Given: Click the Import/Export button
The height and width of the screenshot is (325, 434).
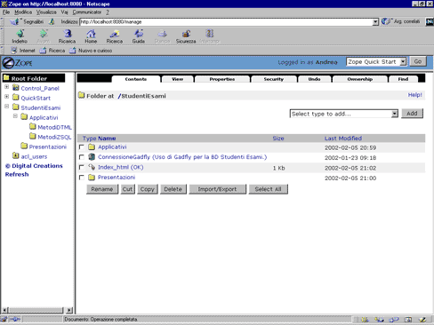Looking at the screenshot, I should coord(217,189).
